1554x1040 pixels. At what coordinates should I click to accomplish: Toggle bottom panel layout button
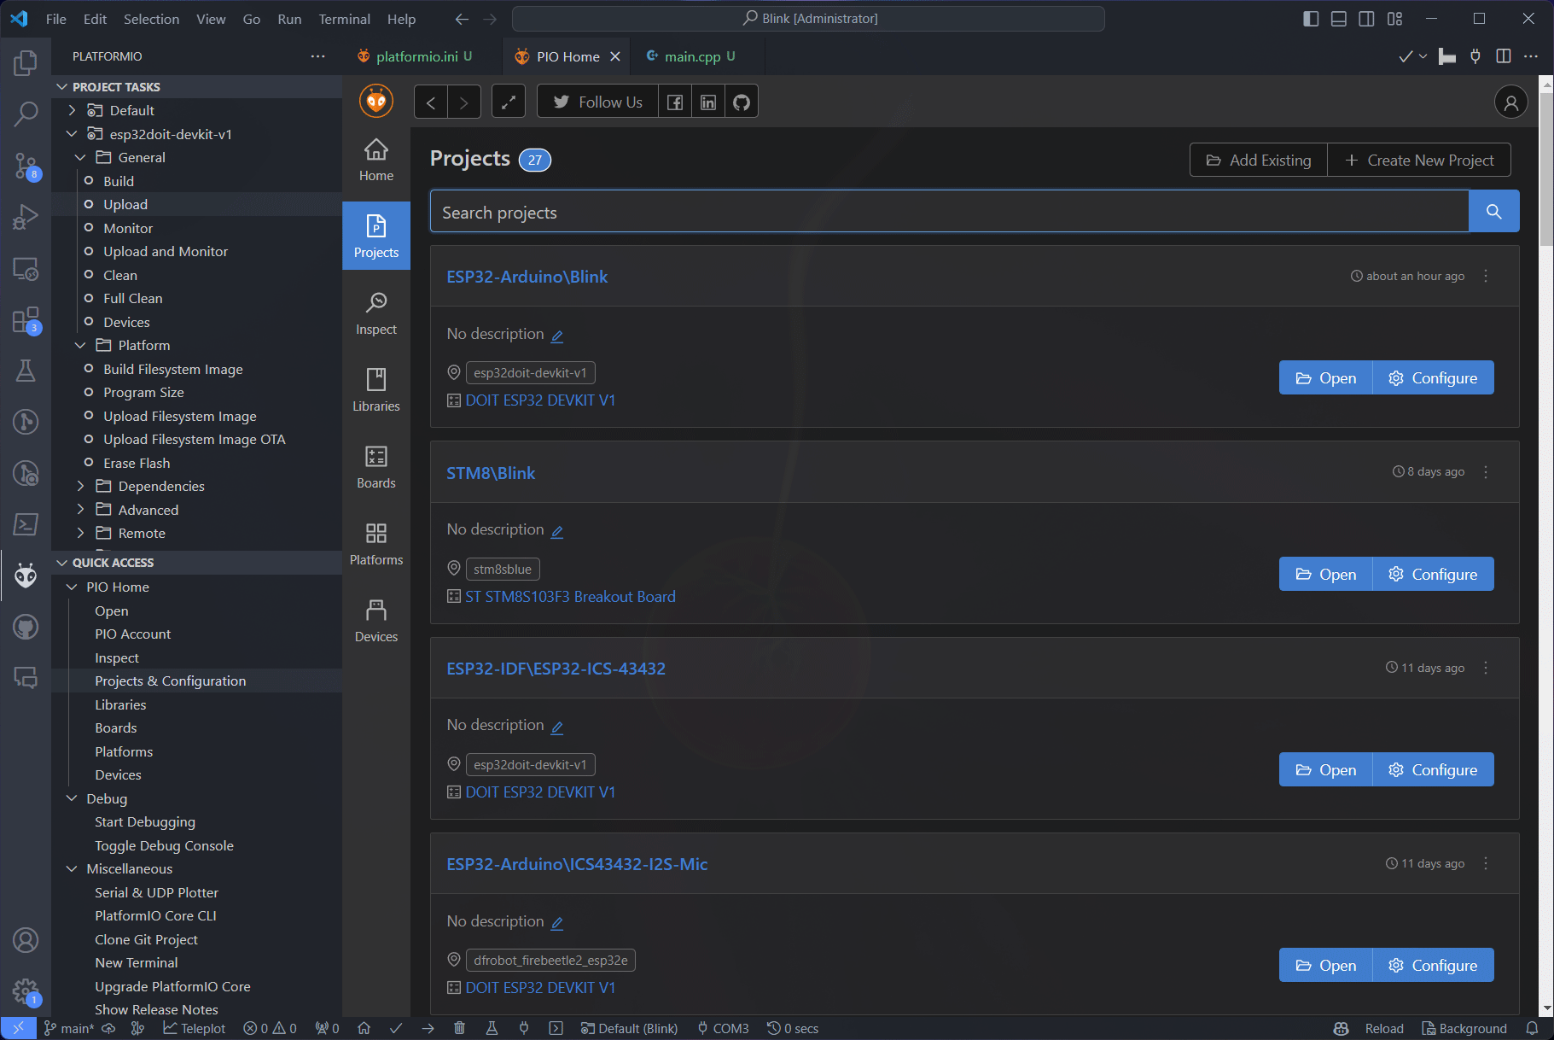point(1339,19)
